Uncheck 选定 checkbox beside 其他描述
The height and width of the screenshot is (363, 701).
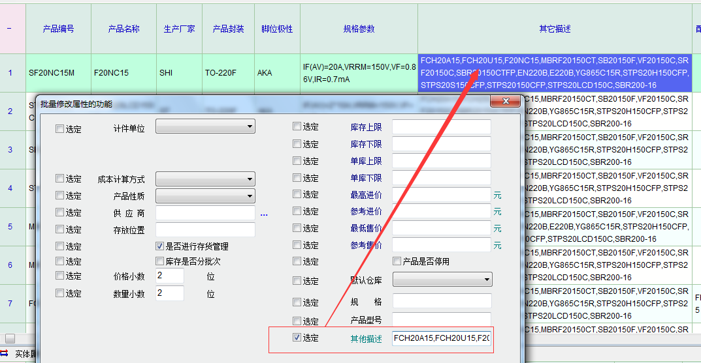[x=297, y=338]
